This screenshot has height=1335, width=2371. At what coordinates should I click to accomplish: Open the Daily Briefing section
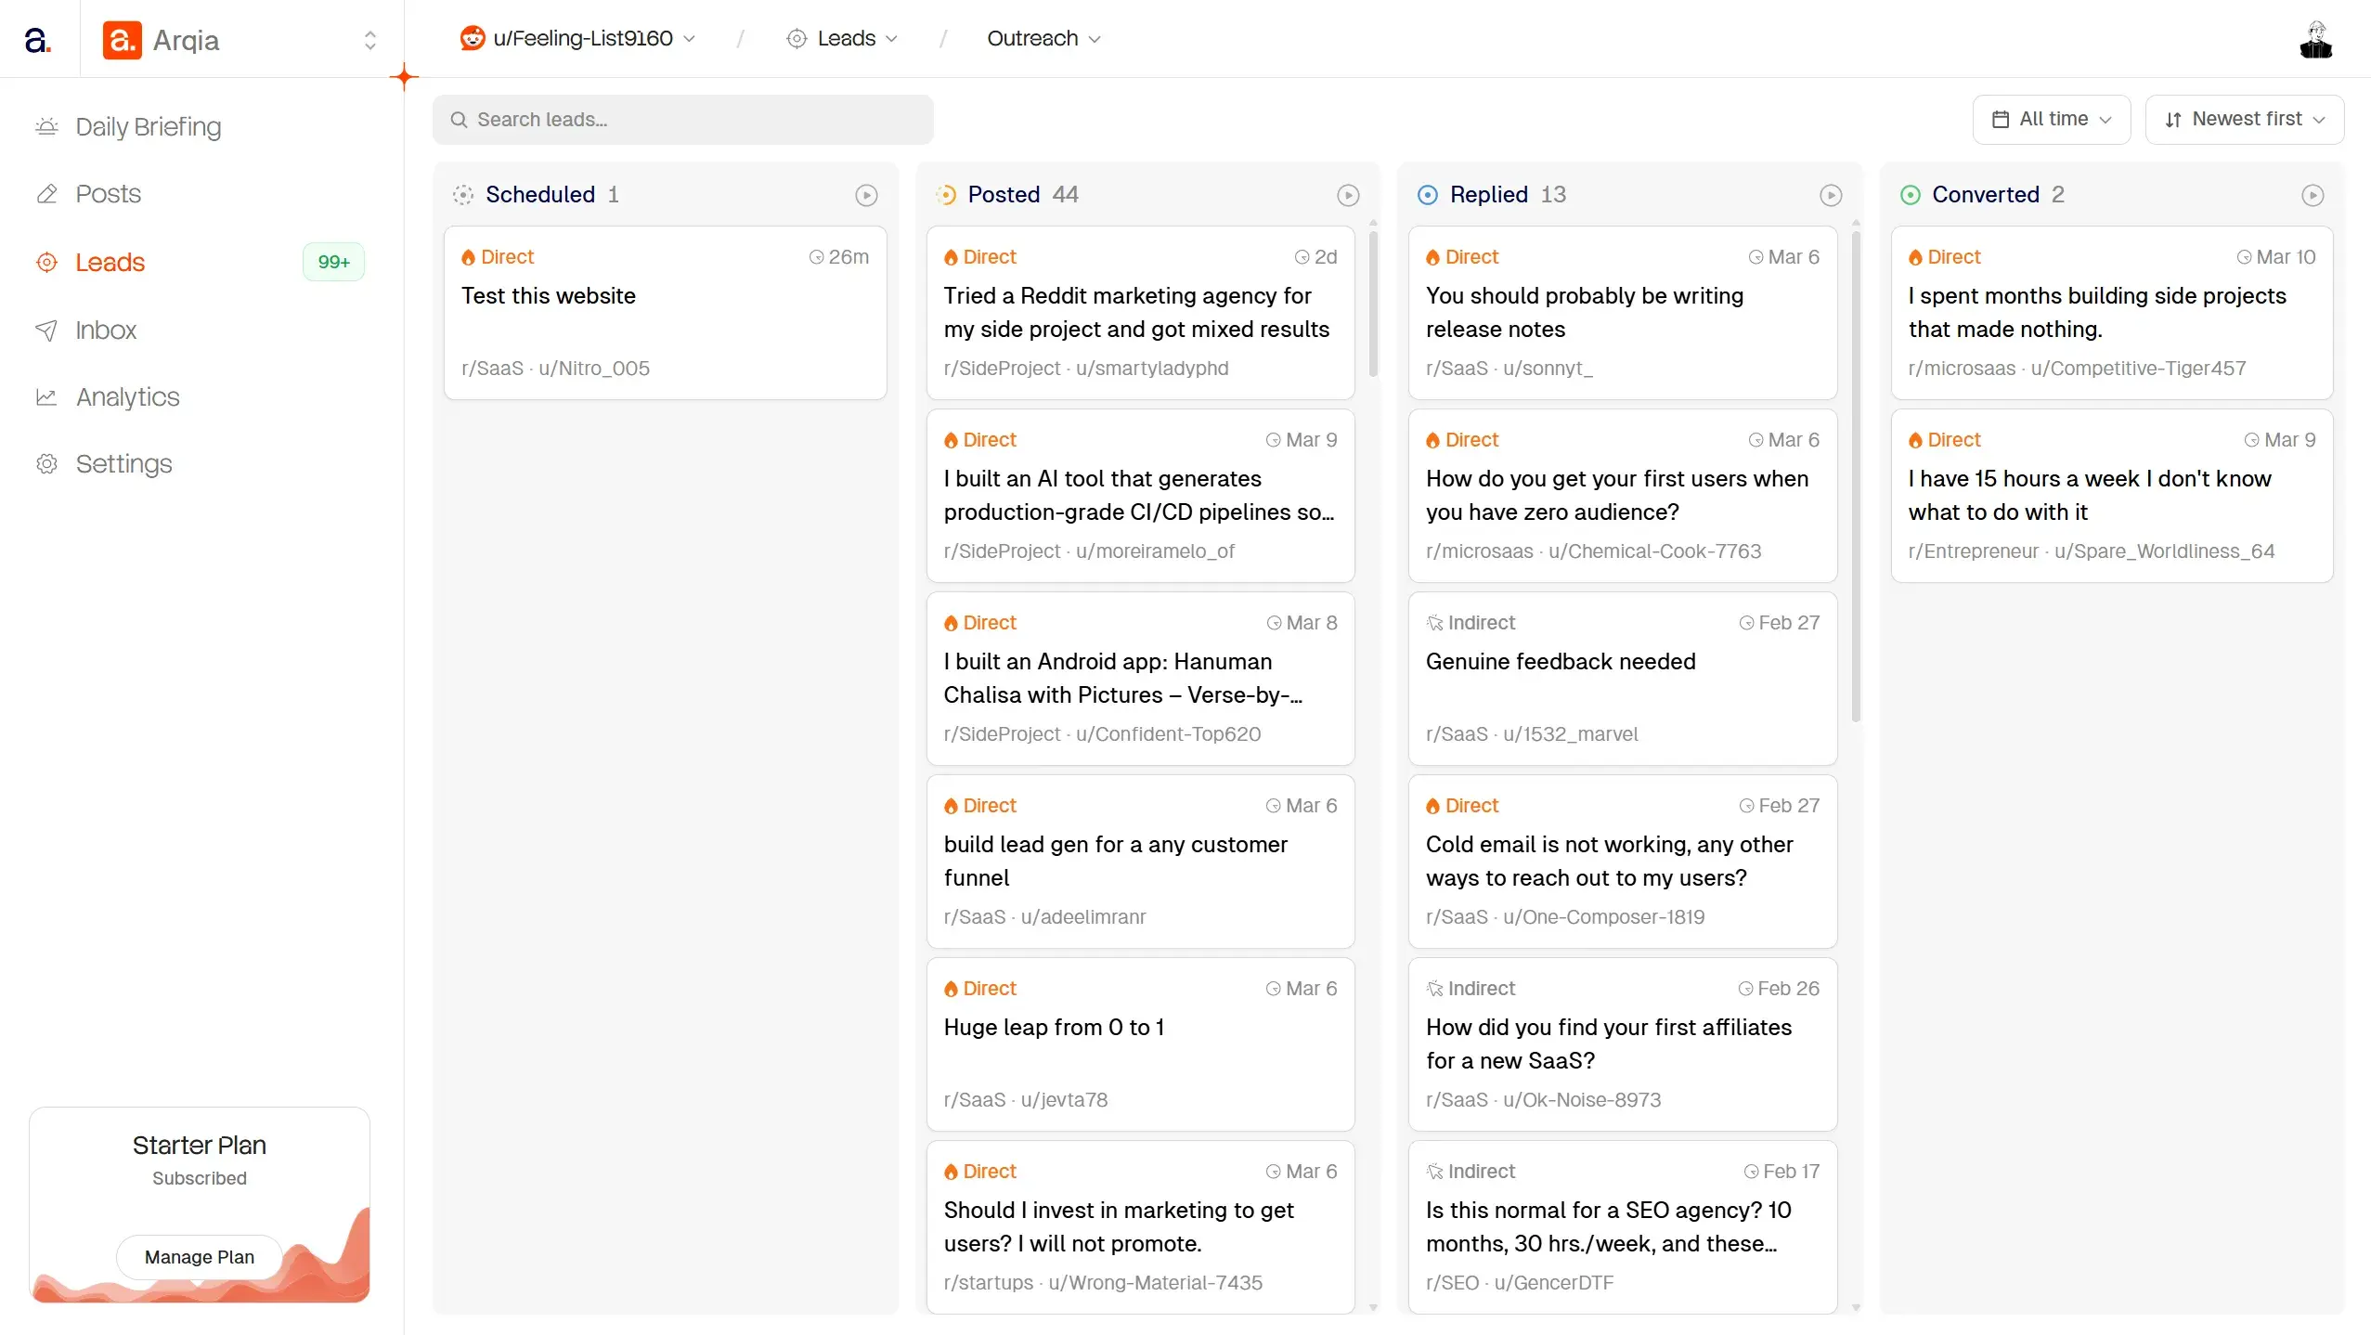pos(148,126)
